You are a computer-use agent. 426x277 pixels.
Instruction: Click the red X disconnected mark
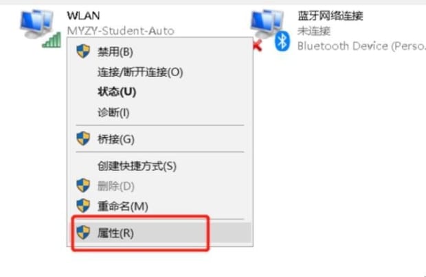257,45
